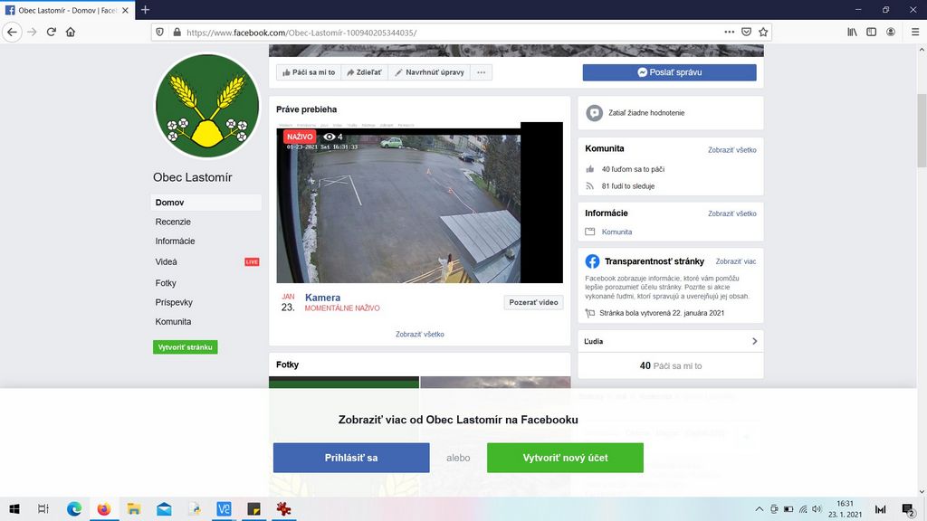
Task: Toggle the sidebar view icon
Action: (872, 32)
